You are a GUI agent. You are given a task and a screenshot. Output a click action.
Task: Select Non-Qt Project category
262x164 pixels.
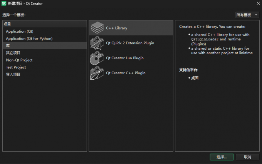point(19,60)
